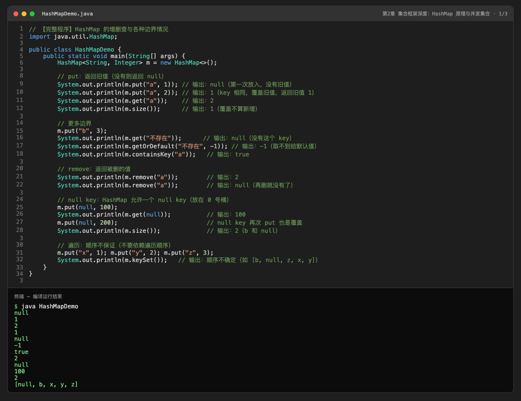Select comment "// put: 返回旧值 (没有则返回 null)"
Viewport: 521px width, 401px height.
(x=111, y=76)
